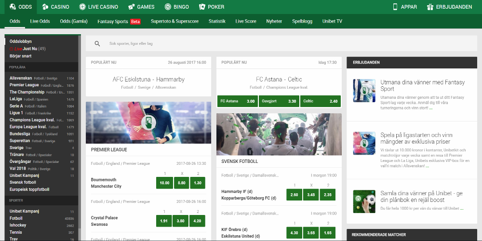The height and width of the screenshot is (241, 482).
Task: Open Fantasy Sports Beta tab
Action: tap(119, 22)
